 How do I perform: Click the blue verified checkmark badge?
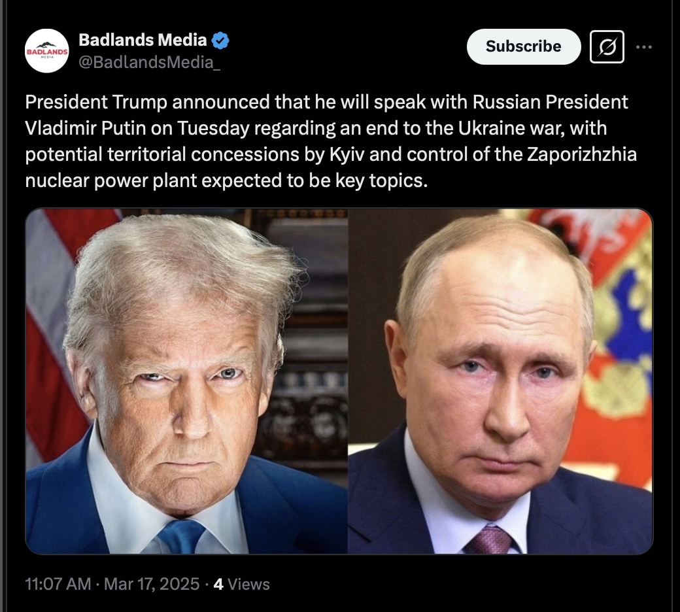[220, 41]
